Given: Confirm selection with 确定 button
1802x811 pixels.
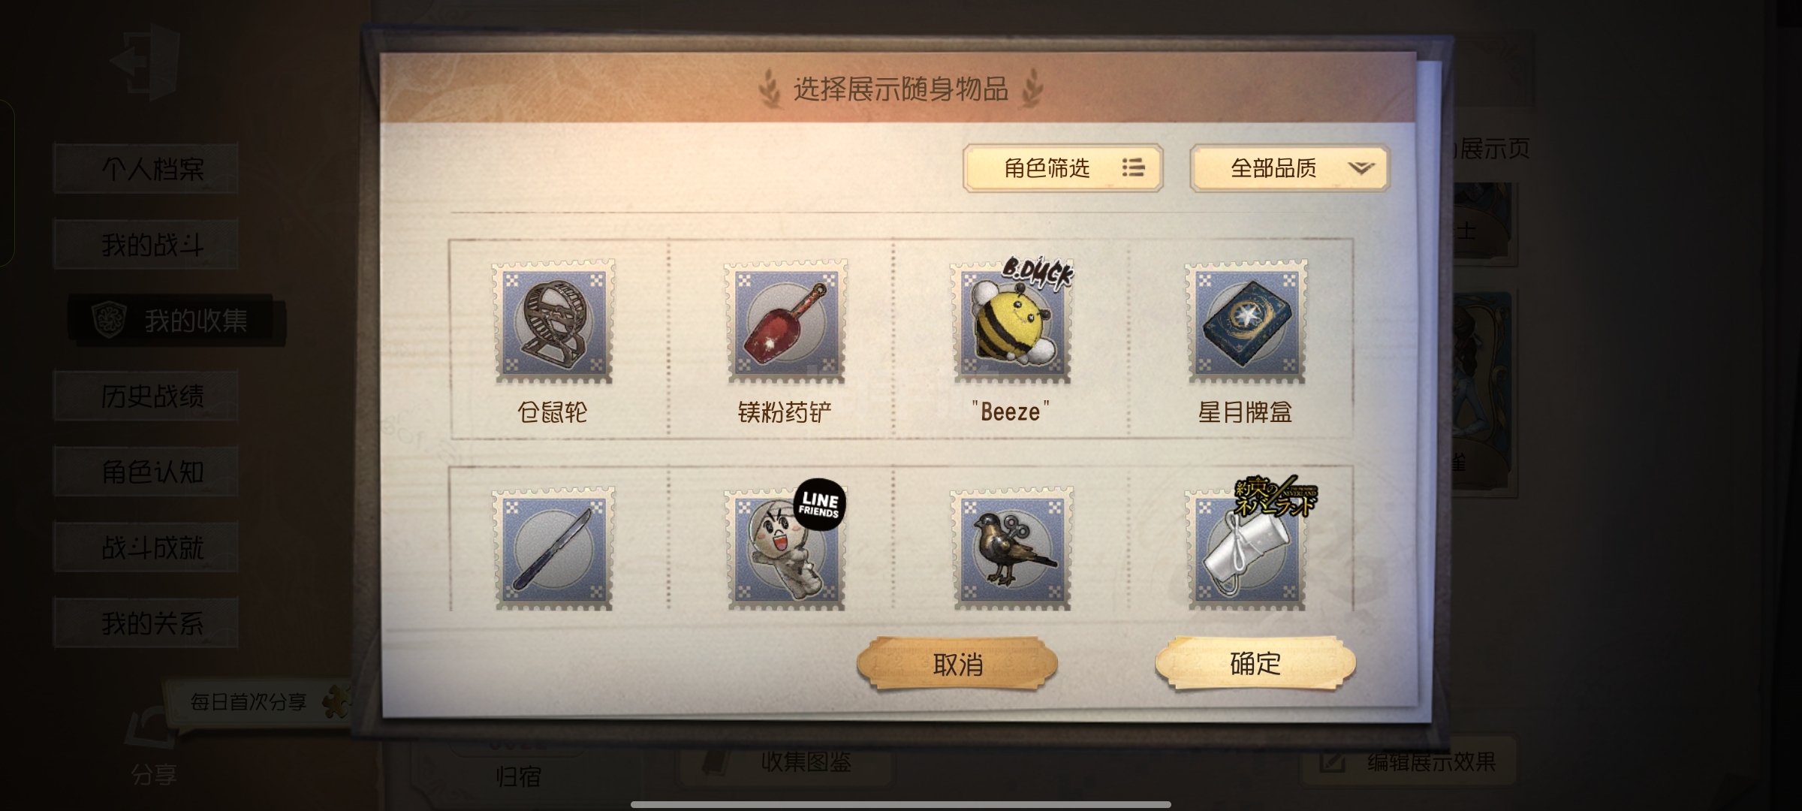Looking at the screenshot, I should coord(1255,663).
